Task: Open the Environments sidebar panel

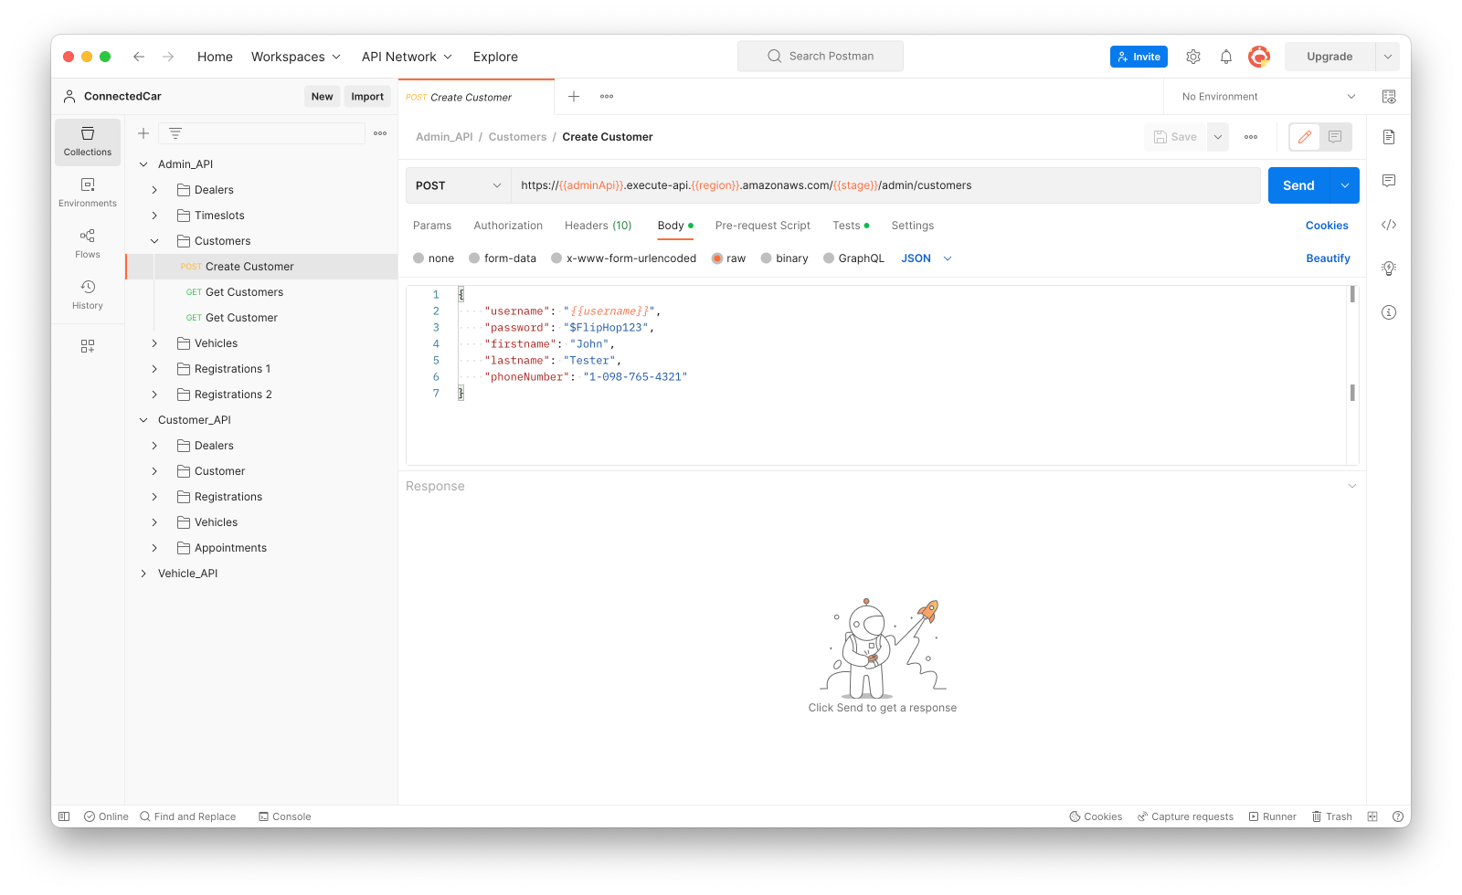Action: (x=88, y=193)
